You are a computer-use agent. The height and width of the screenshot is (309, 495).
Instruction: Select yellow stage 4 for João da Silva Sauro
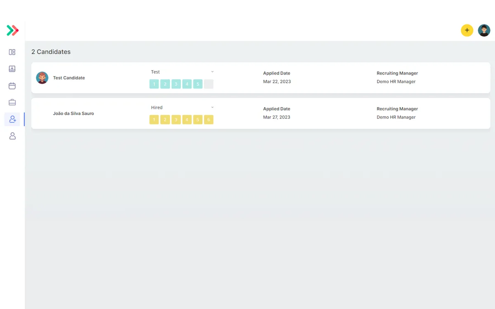coord(187,120)
